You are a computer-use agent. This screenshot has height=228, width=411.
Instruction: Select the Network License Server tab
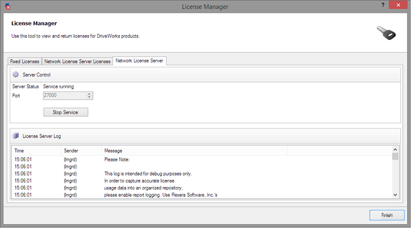tap(140, 61)
